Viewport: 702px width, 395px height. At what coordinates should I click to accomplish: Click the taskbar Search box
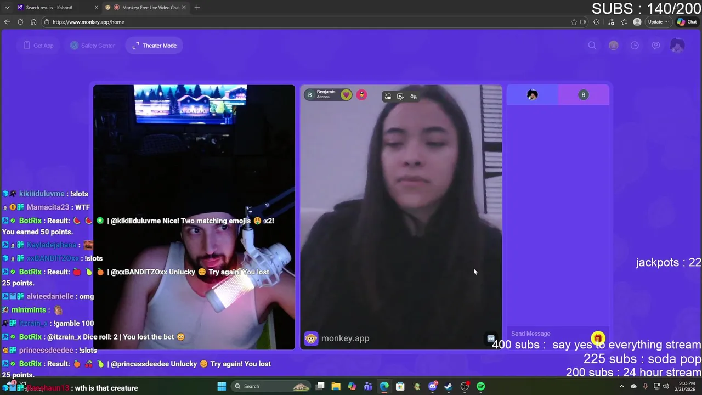coord(271,386)
